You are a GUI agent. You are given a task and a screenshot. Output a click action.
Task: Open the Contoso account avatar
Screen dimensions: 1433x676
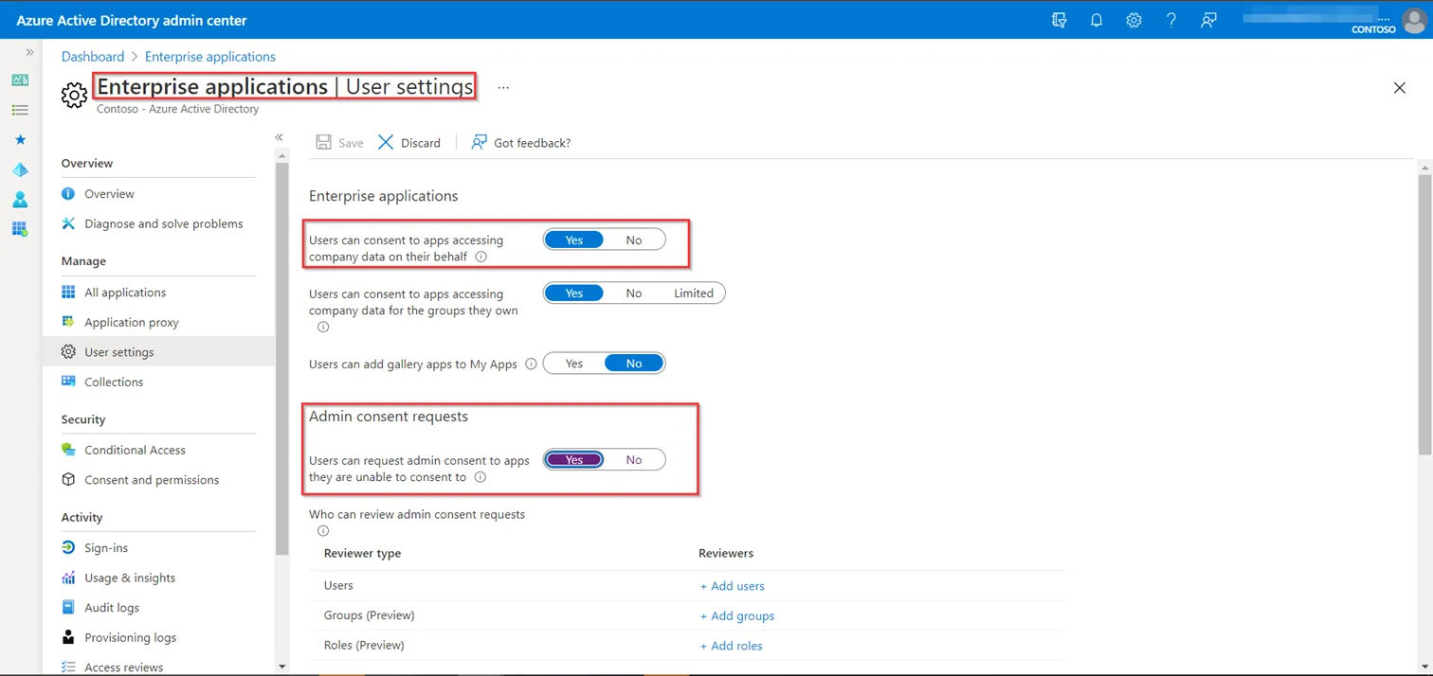pyautogui.click(x=1414, y=20)
